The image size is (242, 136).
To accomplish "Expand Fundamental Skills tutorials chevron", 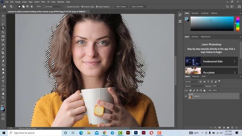I will point(234,61).
